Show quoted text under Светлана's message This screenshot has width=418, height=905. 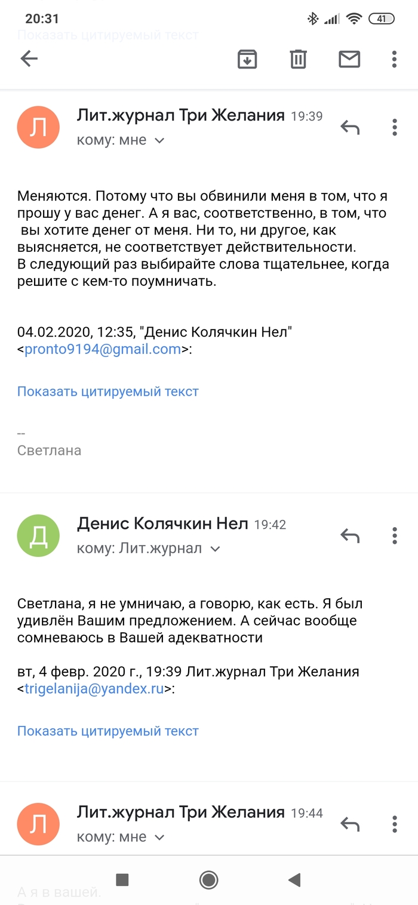pos(107,392)
